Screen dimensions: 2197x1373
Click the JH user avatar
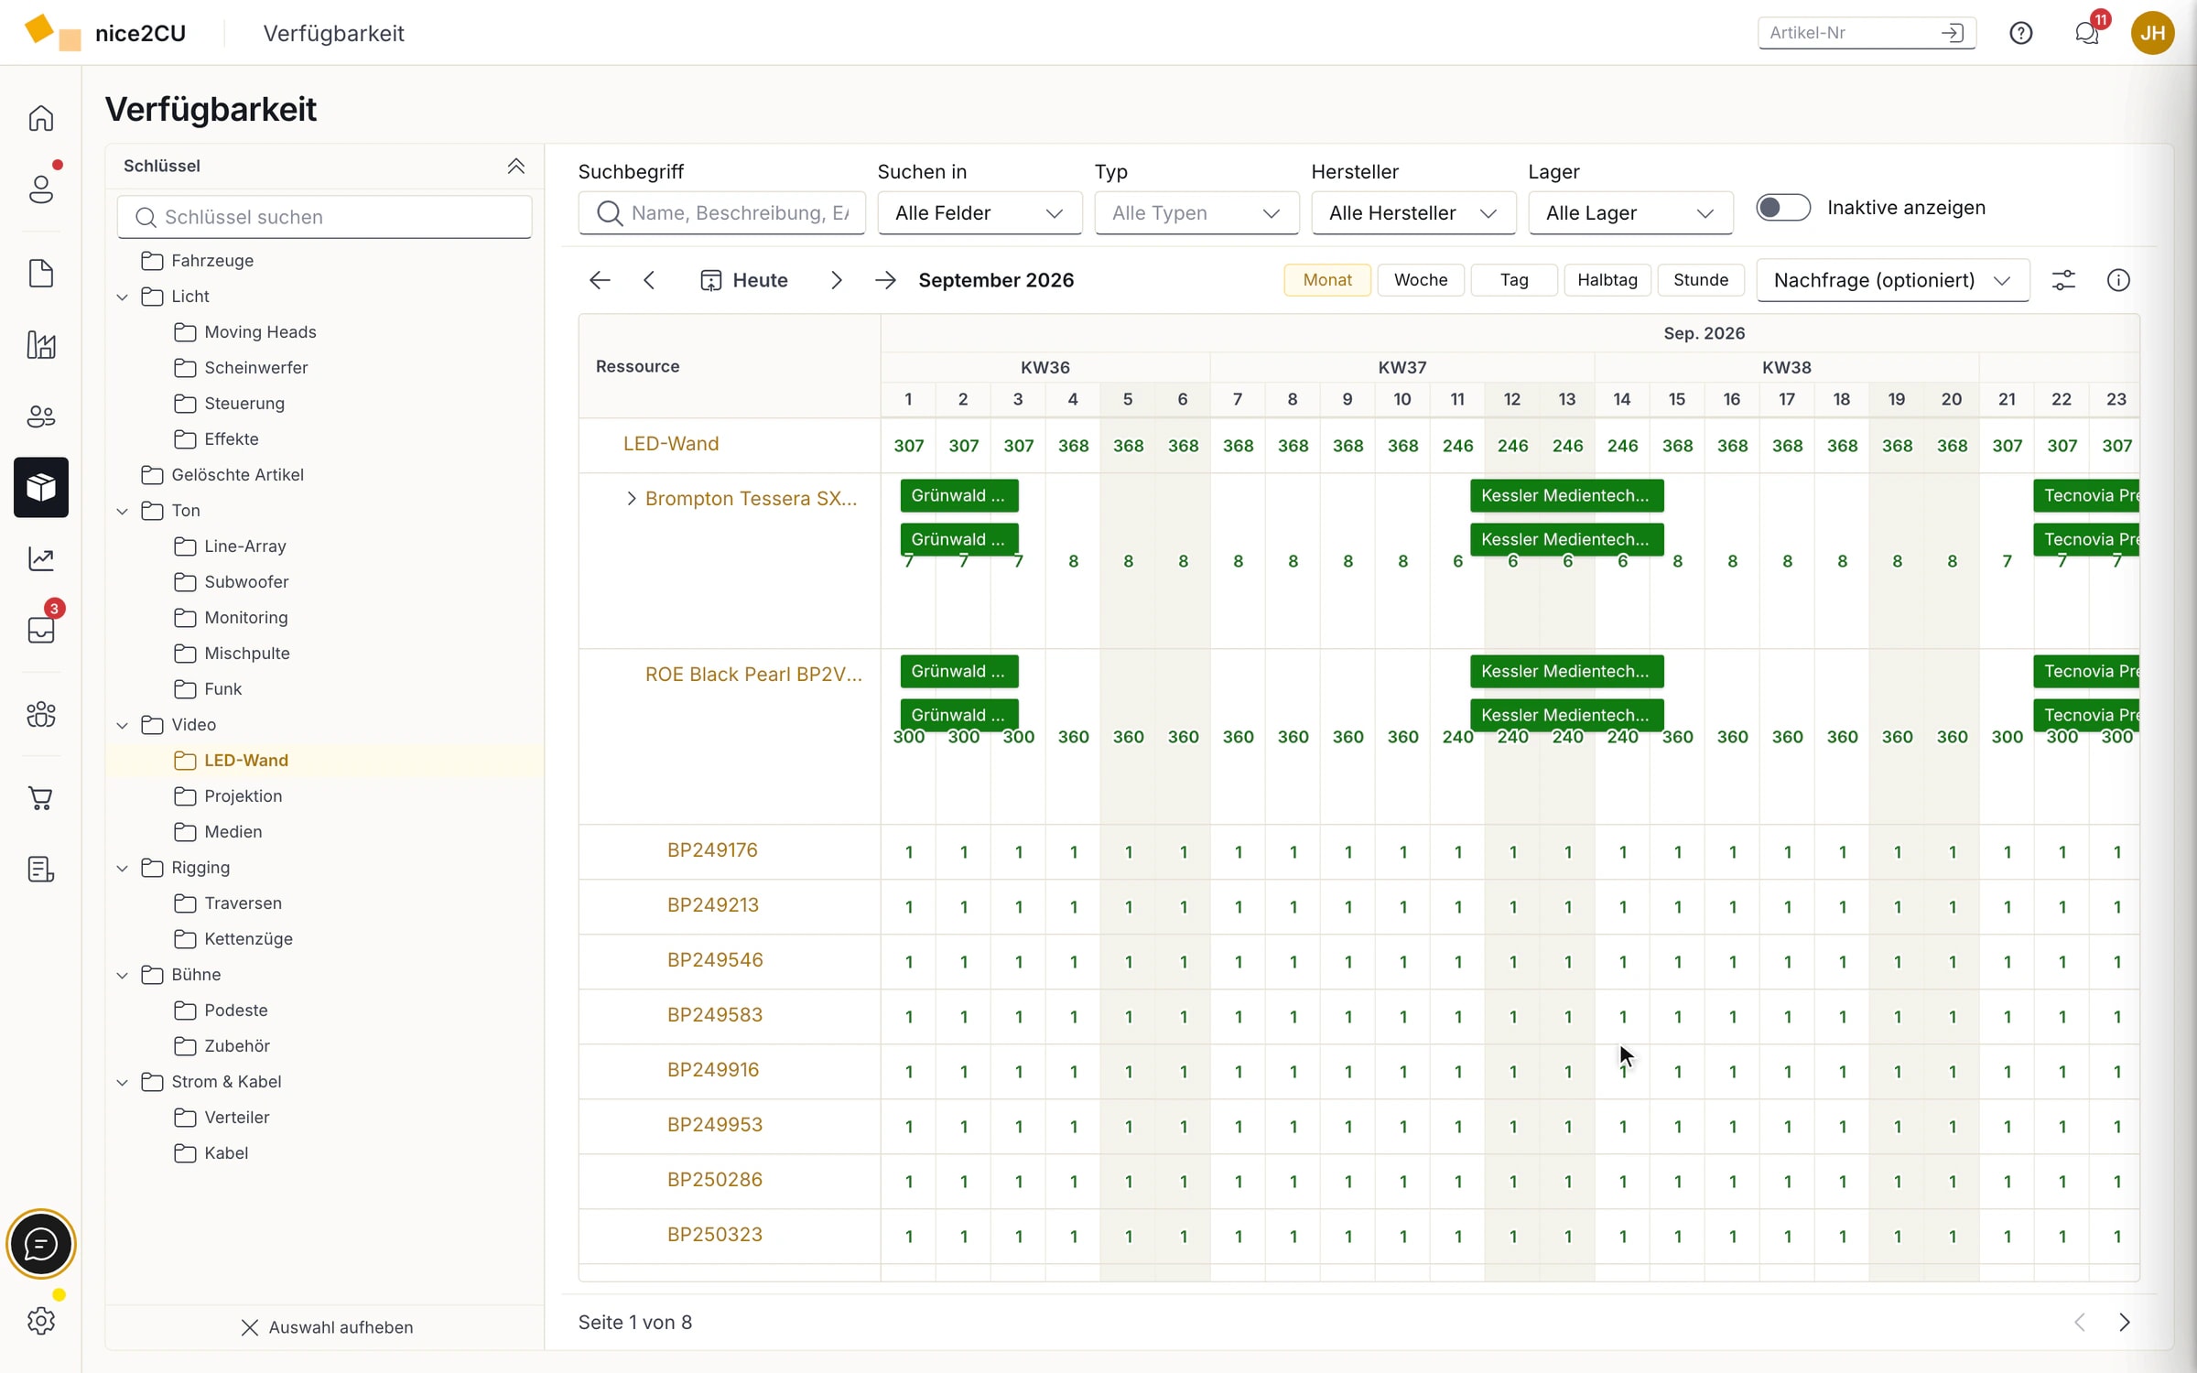[x=2152, y=33]
